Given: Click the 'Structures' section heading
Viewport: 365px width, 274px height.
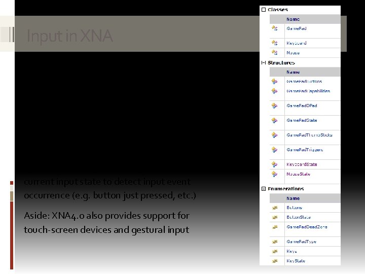Looking at the screenshot, I should pos(281,63).
